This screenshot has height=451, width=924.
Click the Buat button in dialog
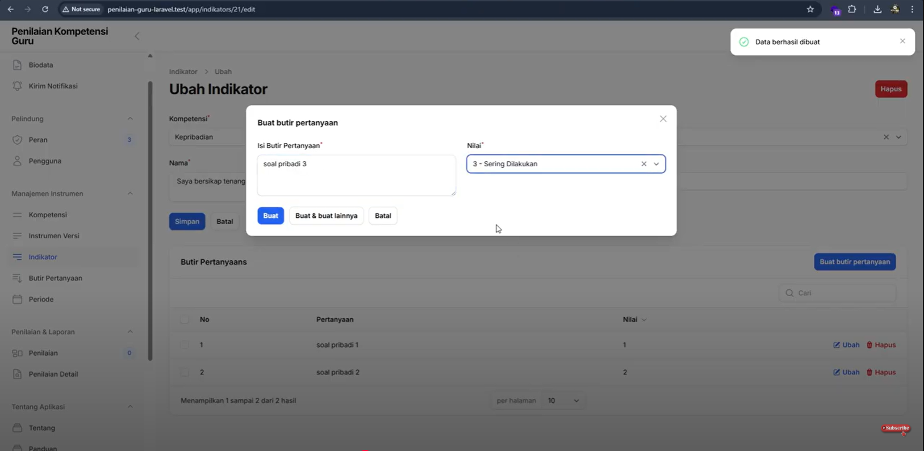[x=270, y=216]
